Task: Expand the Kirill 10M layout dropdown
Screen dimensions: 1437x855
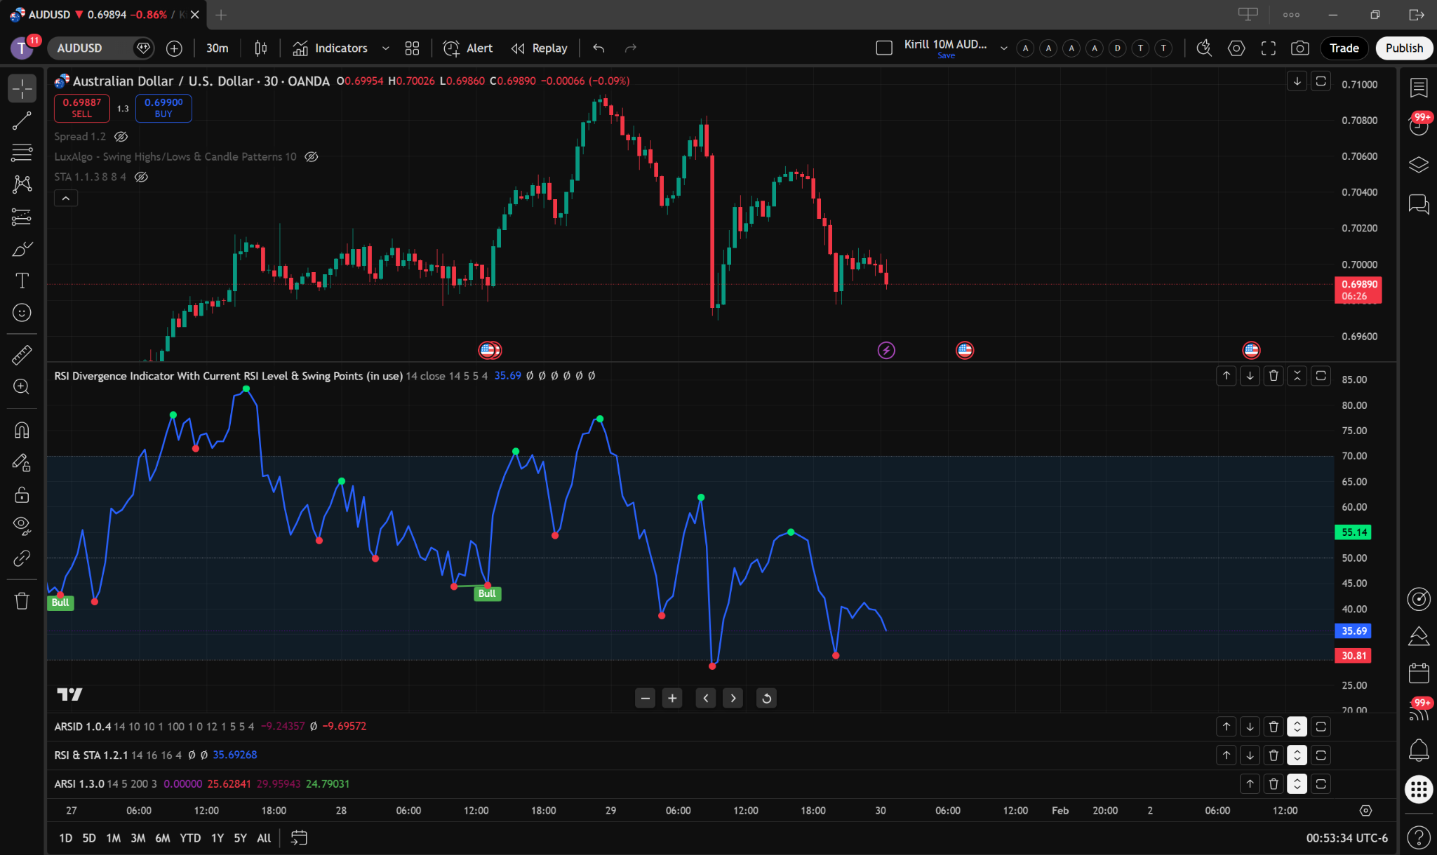Action: point(1004,48)
